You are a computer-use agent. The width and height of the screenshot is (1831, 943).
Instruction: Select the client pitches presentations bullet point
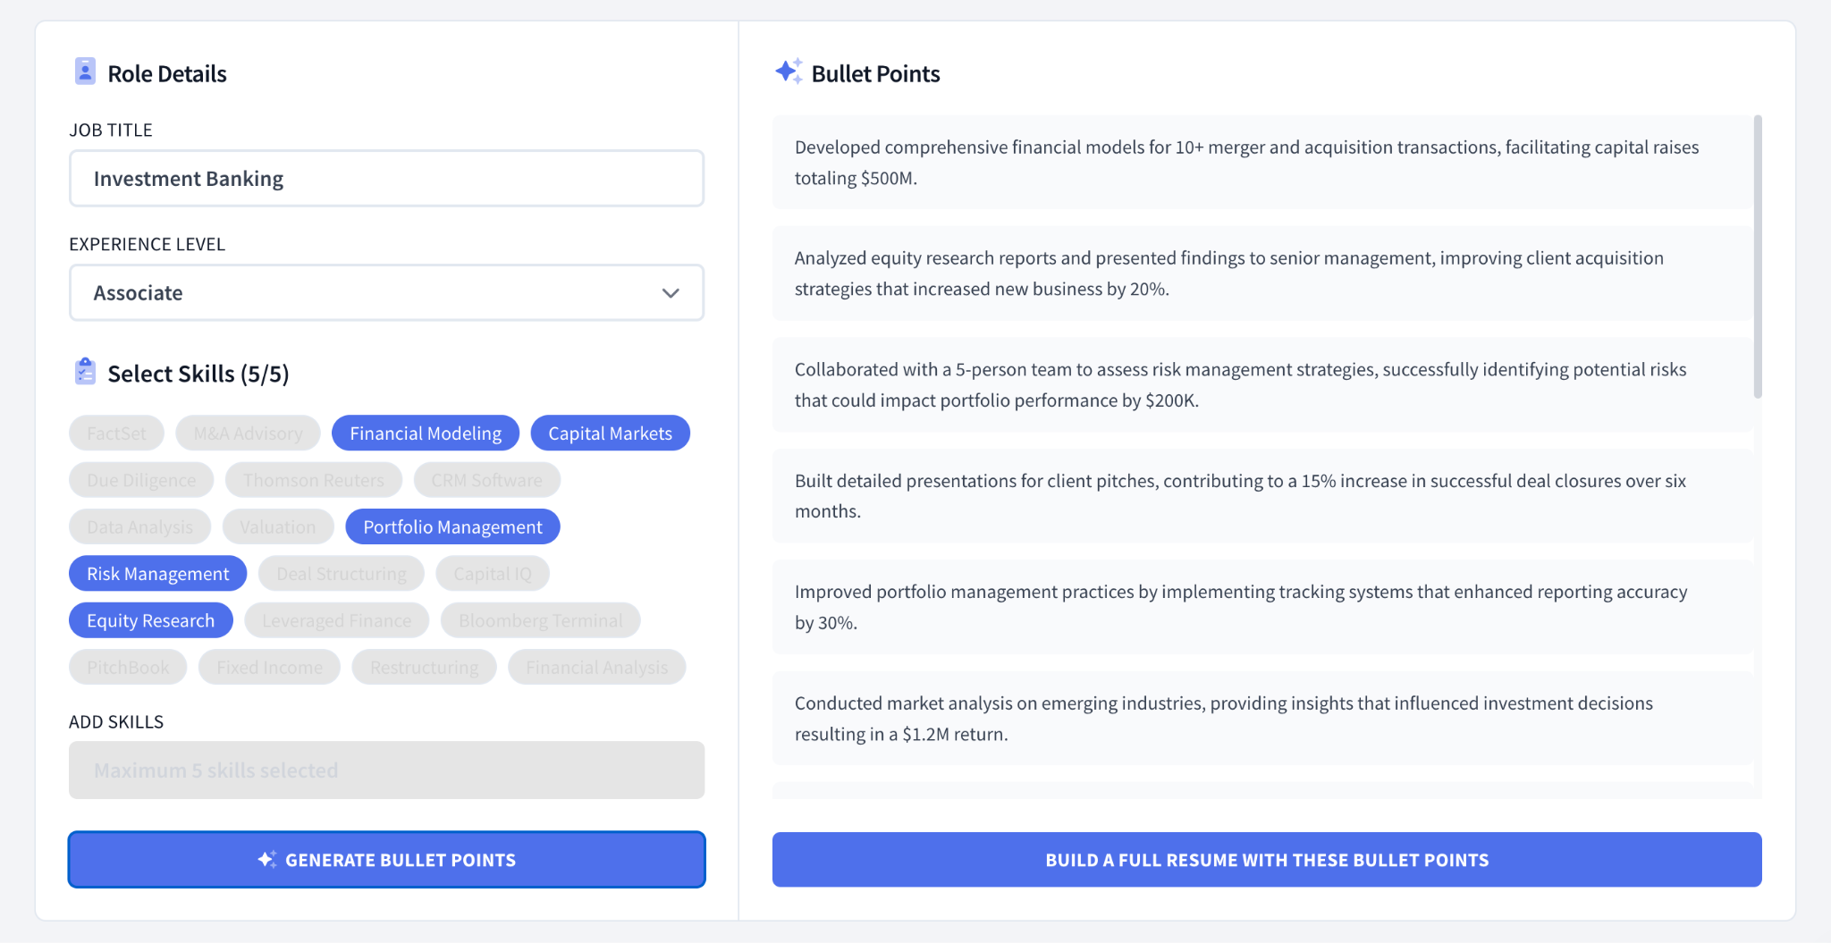point(1261,496)
